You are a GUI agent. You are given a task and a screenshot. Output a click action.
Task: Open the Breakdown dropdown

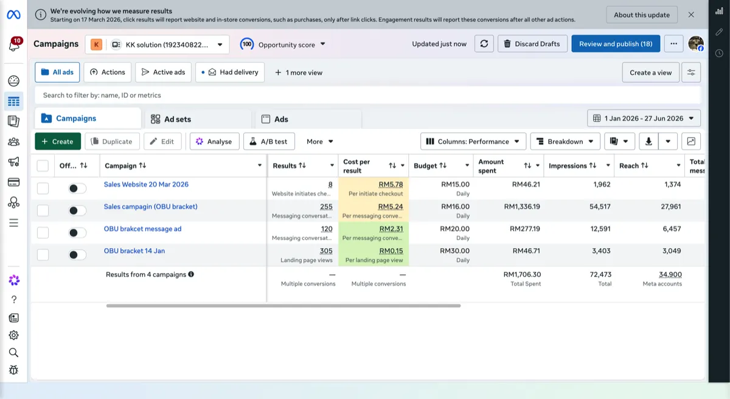pos(565,142)
